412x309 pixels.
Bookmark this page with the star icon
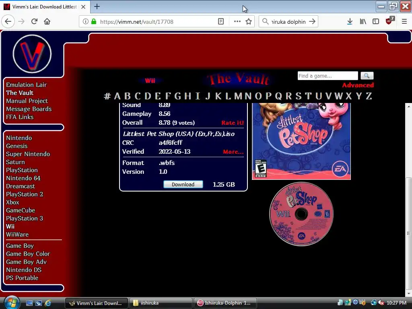click(249, 22)
